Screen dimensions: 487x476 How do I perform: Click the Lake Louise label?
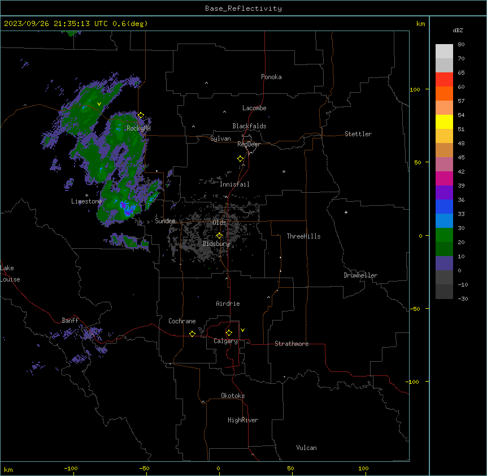tap(10, 274)
